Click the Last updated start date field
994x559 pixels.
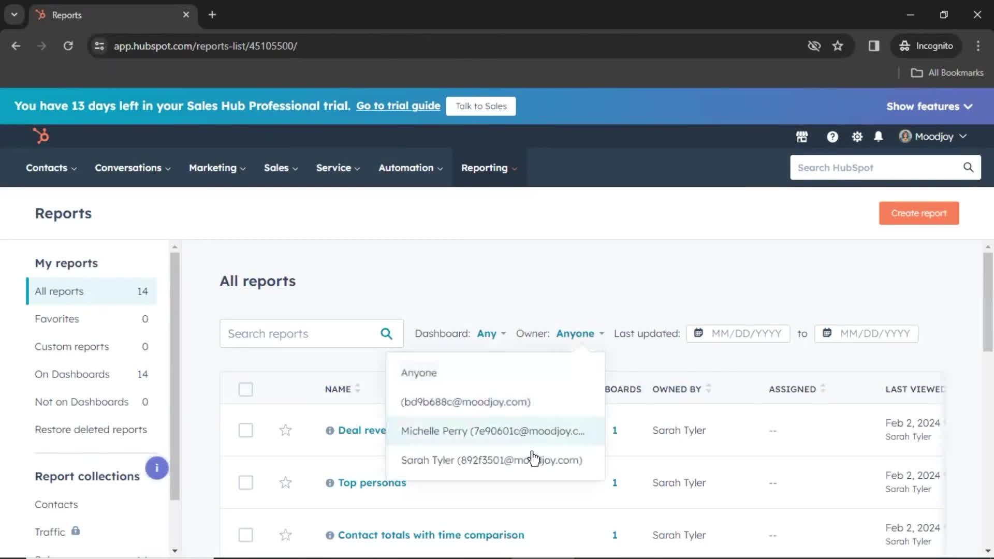(738, 334)
